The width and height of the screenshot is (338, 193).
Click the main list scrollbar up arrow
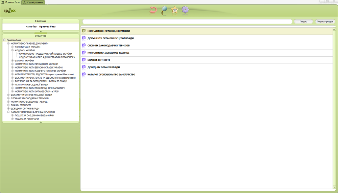[334, 29]
